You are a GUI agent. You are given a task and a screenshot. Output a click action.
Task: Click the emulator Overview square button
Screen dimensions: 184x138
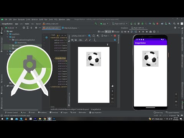(x=147, y=32)
